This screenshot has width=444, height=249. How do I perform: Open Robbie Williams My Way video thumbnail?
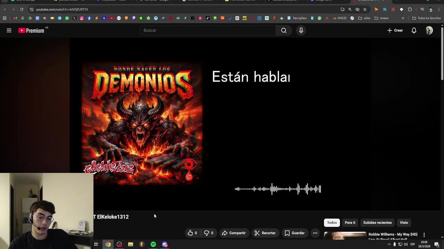pos(345,236)
